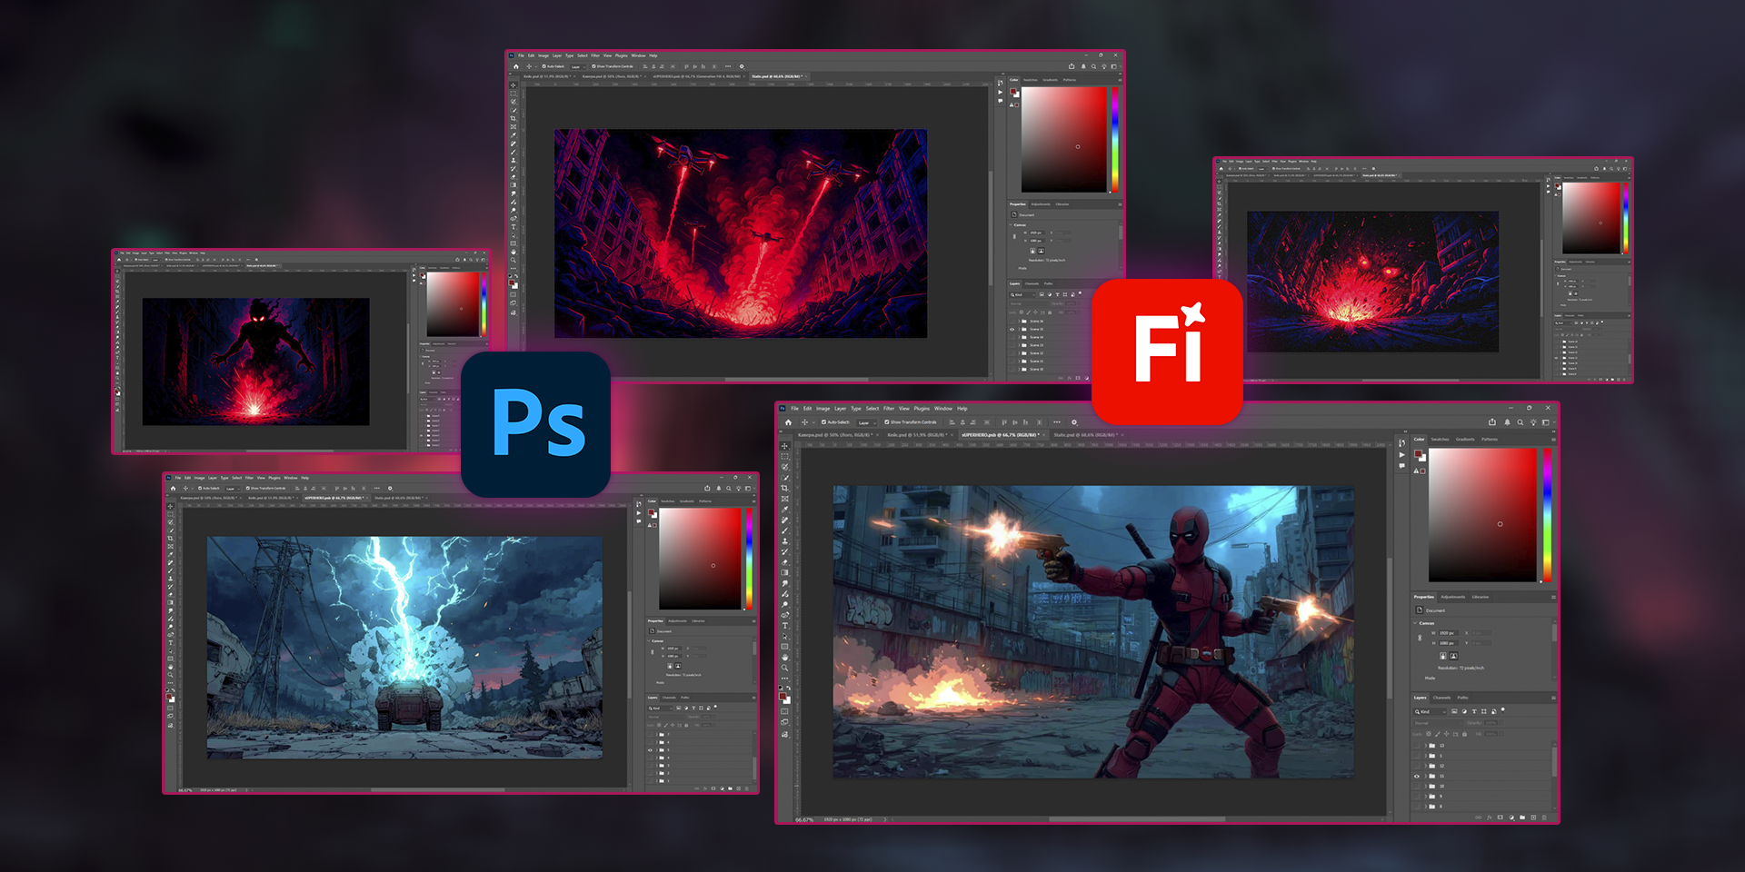1745x872 pixels.
Task: Open the Filter menu in the Deadpool window
Action: coord(889,409)
